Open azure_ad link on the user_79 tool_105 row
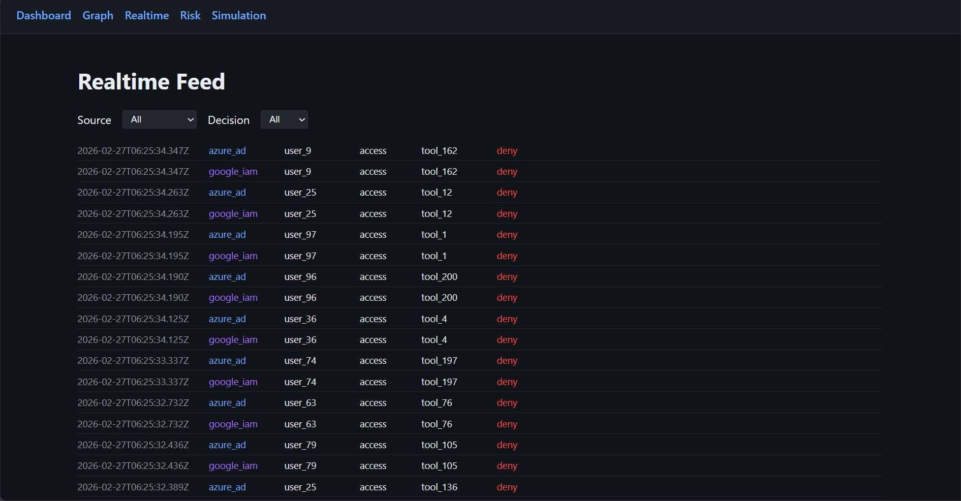 pyautogui.click(x=227, y=445)
